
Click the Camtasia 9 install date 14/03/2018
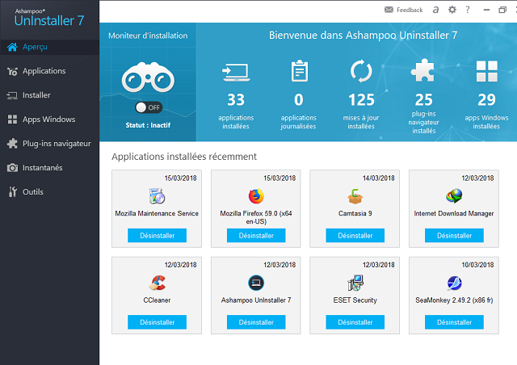(x=379, y=178)
